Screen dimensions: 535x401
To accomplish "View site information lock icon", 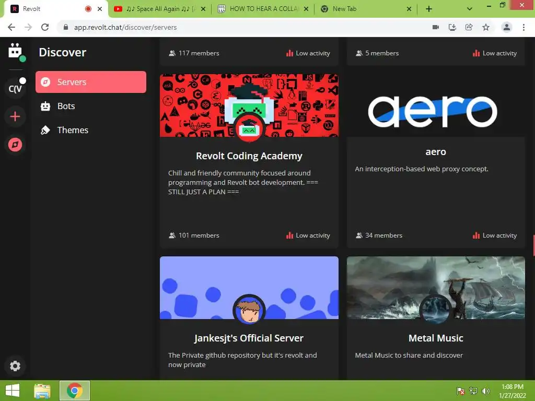I will tap(66, 27).
